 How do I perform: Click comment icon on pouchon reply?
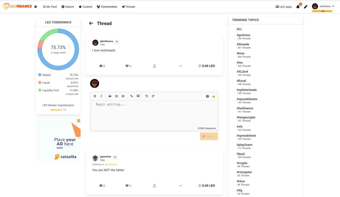coord(101,186)
